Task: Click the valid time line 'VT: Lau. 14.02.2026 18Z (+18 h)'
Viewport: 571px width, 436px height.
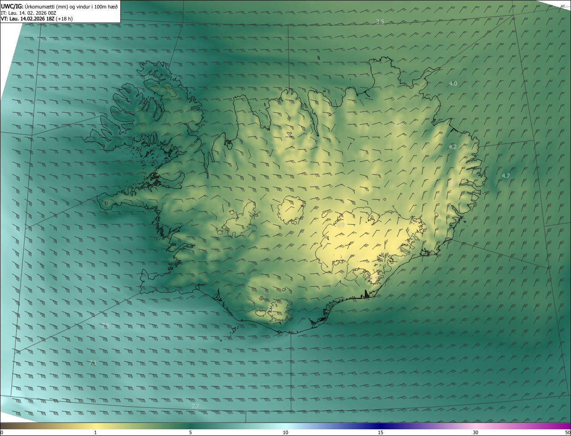Action: click(37, 19)
